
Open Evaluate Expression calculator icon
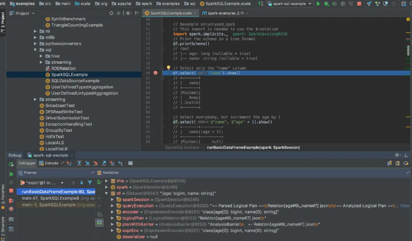130,163
